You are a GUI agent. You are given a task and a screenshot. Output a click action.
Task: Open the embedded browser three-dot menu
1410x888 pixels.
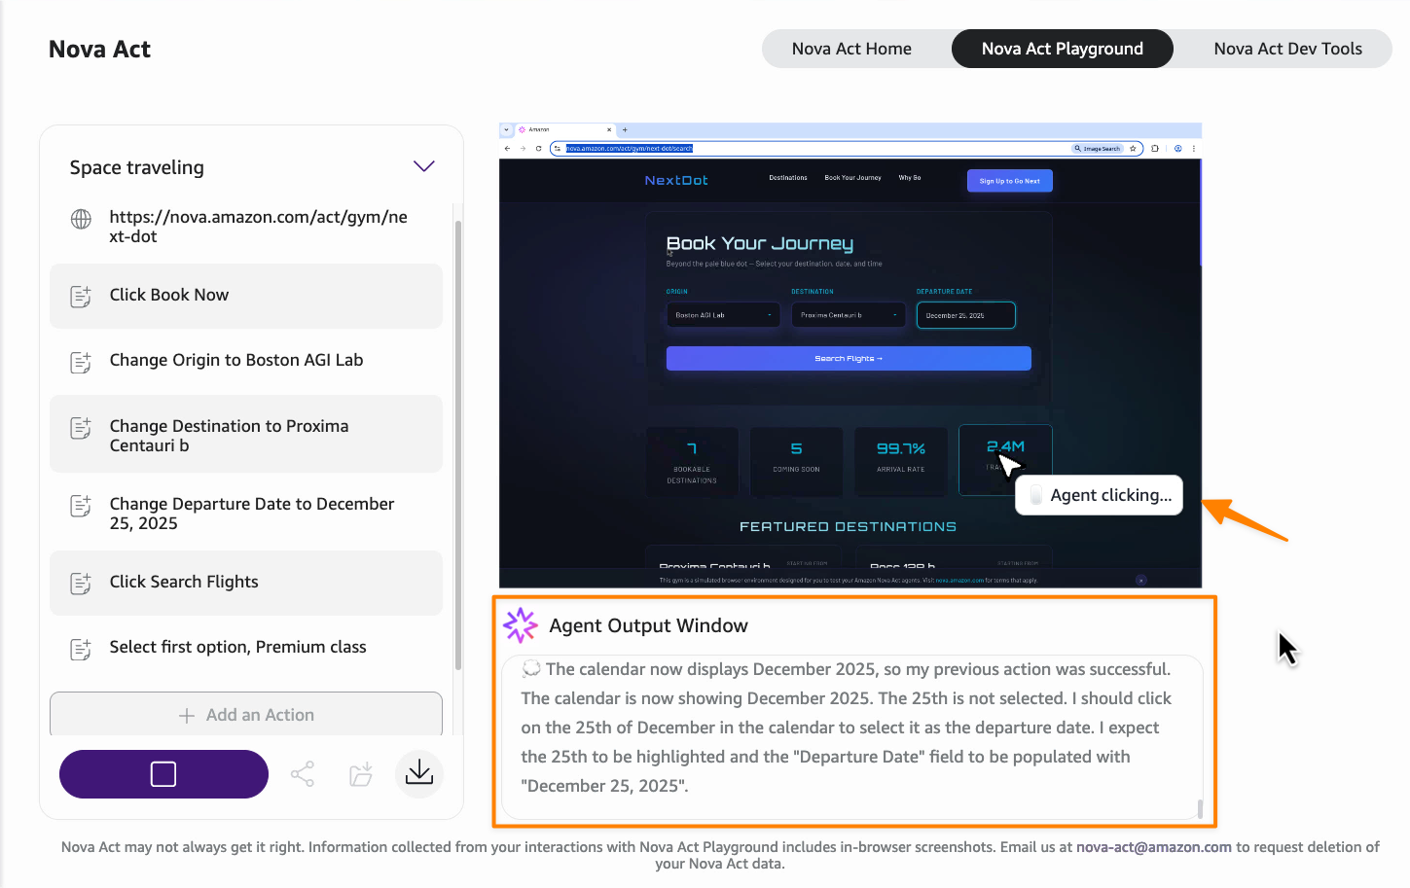tap(1193, 149)
